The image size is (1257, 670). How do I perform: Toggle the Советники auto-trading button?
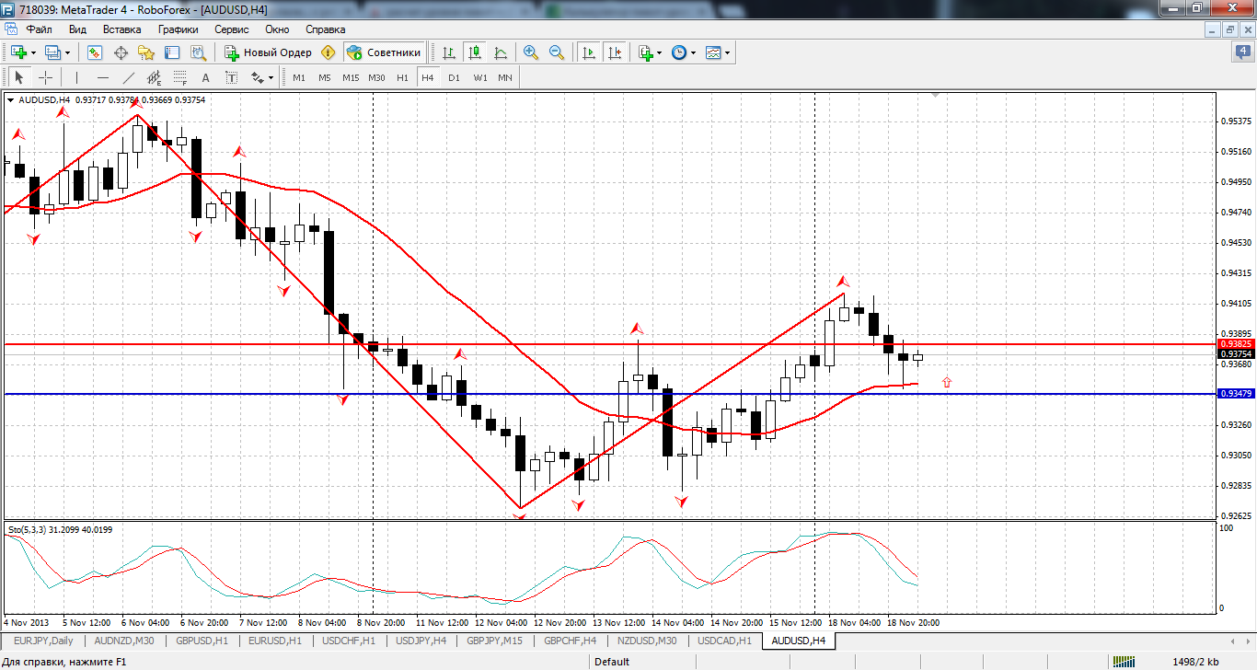pyautogui.click(x=385, y=52)
